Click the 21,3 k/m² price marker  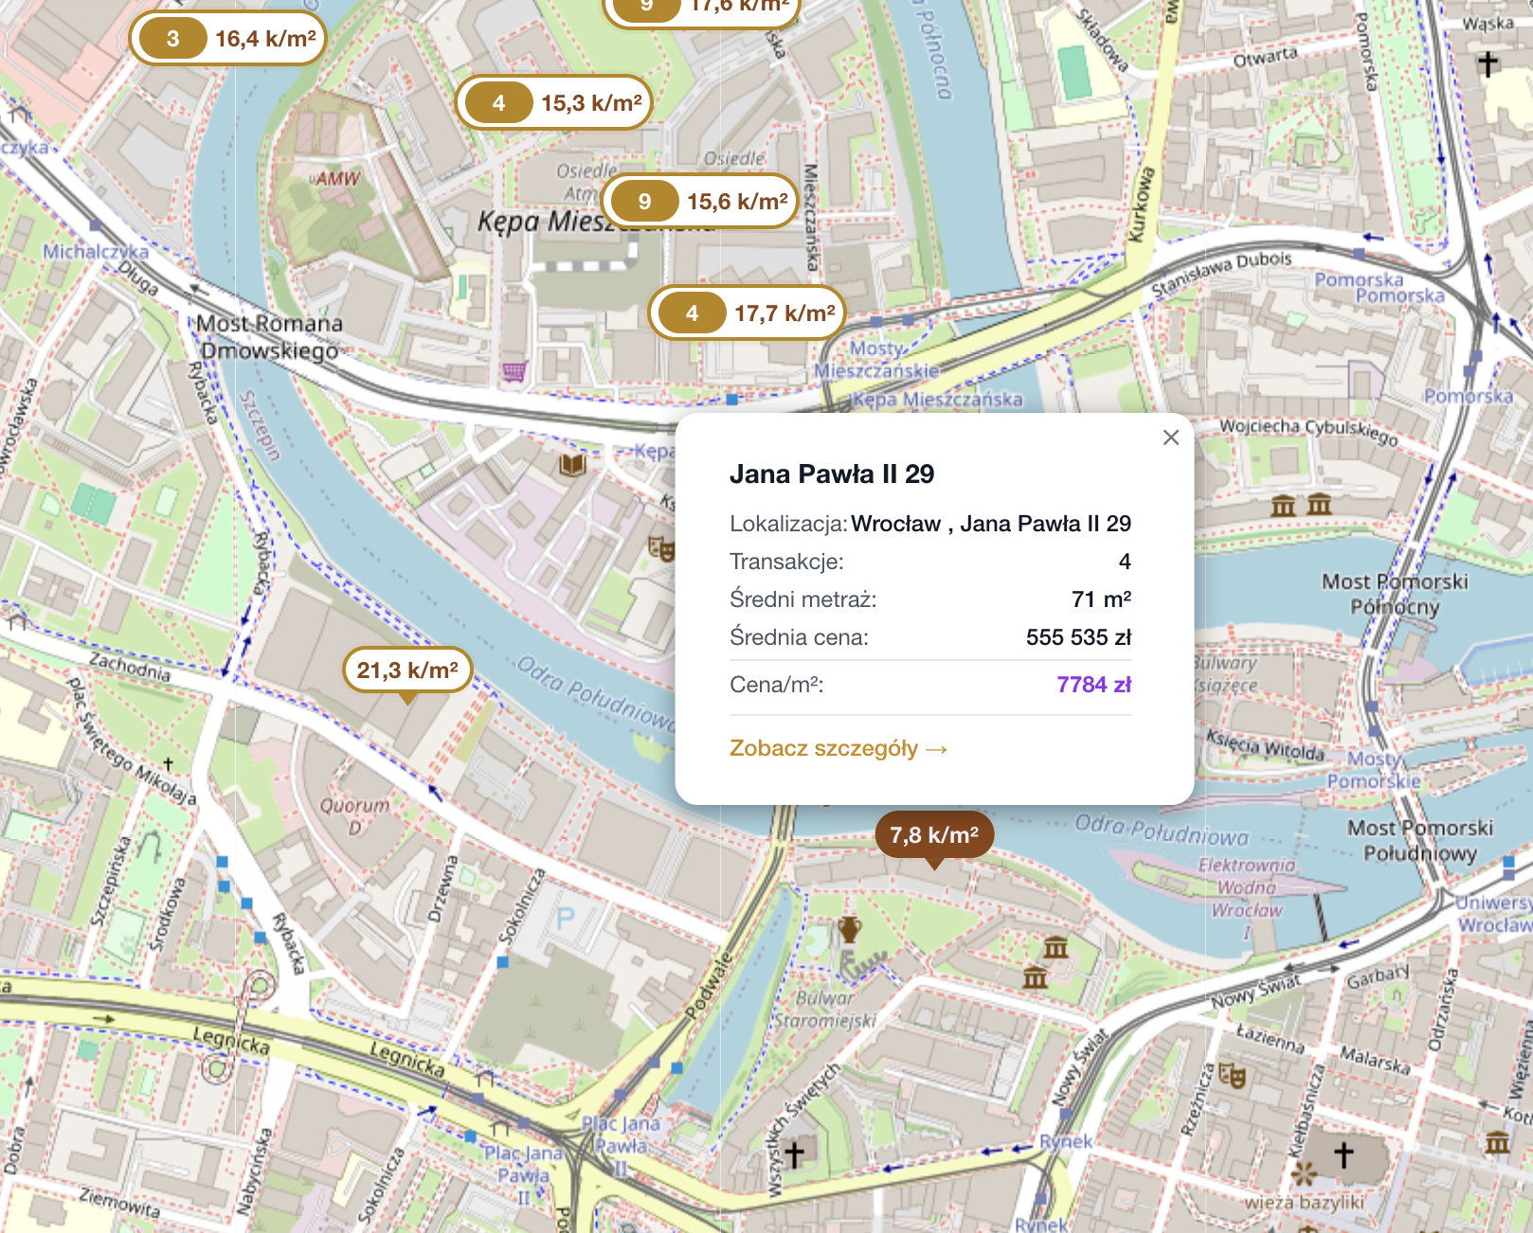click(407, 671)
